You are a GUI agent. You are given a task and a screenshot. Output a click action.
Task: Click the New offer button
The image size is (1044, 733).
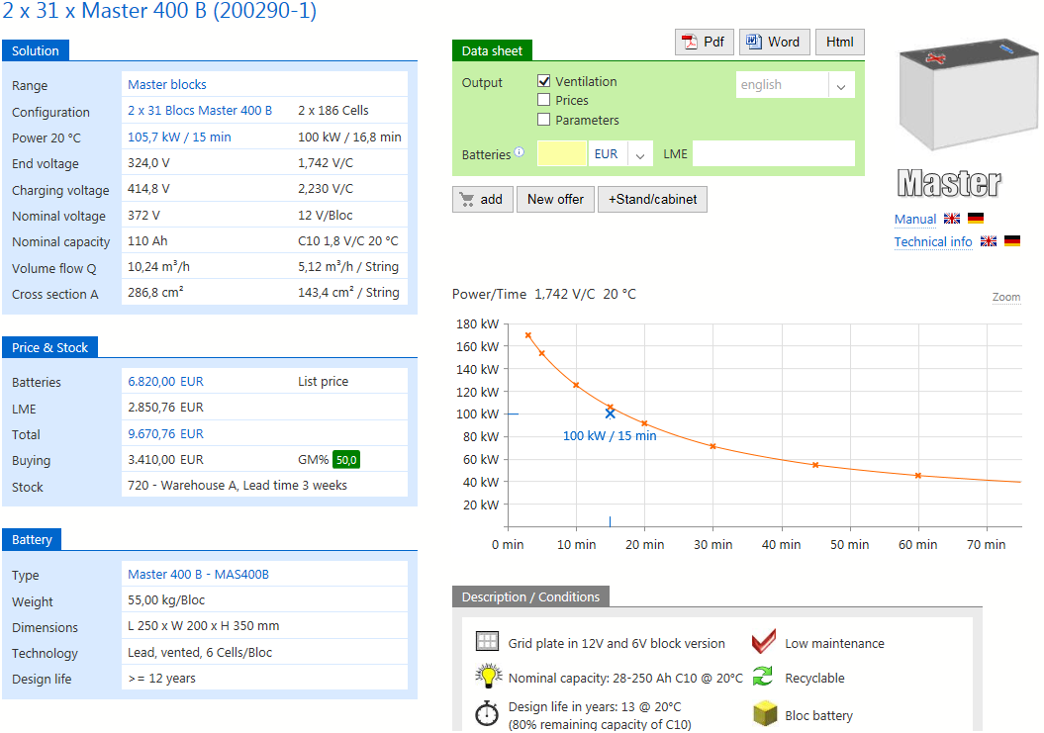click(x=555, y=199)
